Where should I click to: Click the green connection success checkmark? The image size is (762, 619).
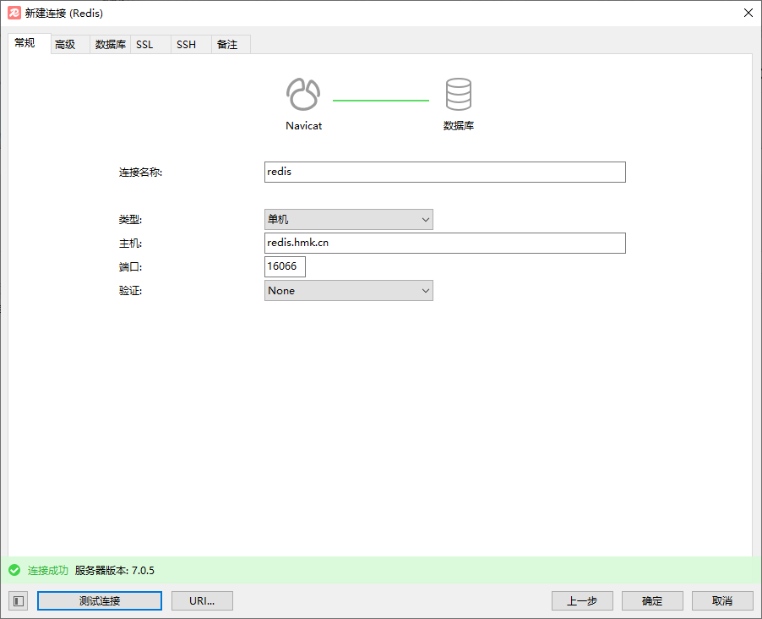(x=14, y=570)
